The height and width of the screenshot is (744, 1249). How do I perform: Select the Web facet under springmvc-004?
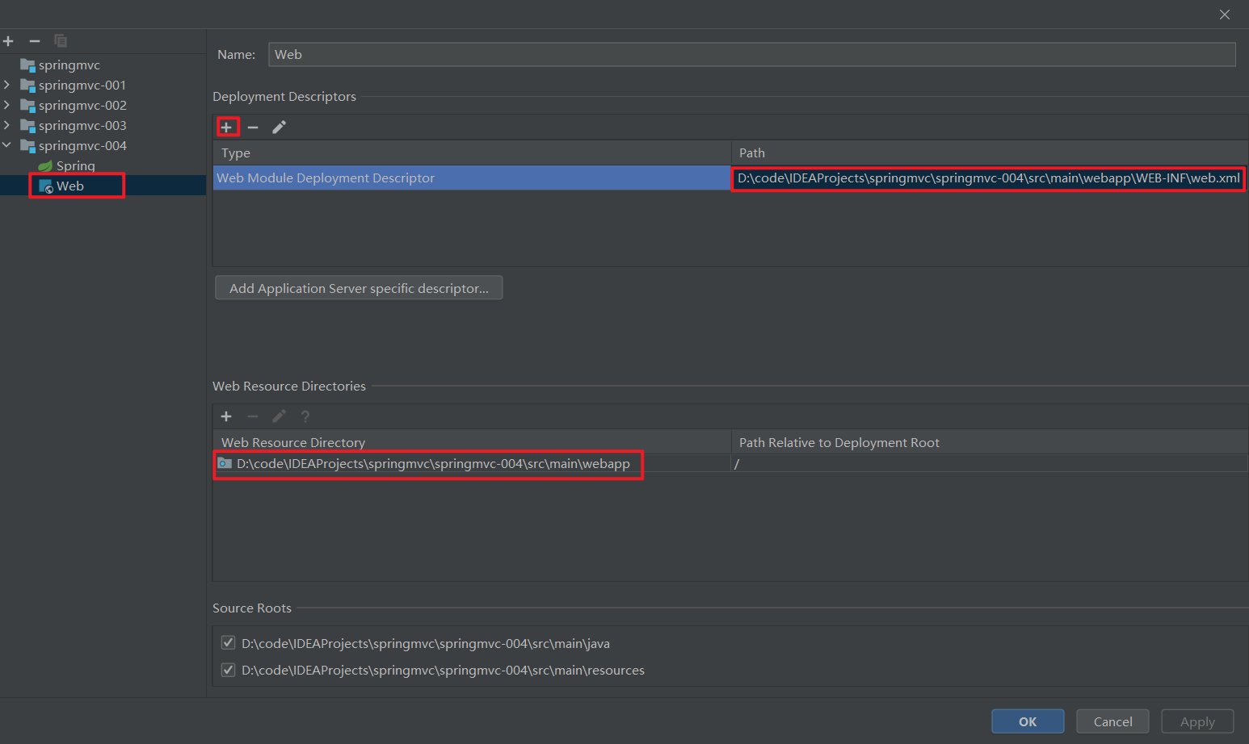(x=70, y=186)
